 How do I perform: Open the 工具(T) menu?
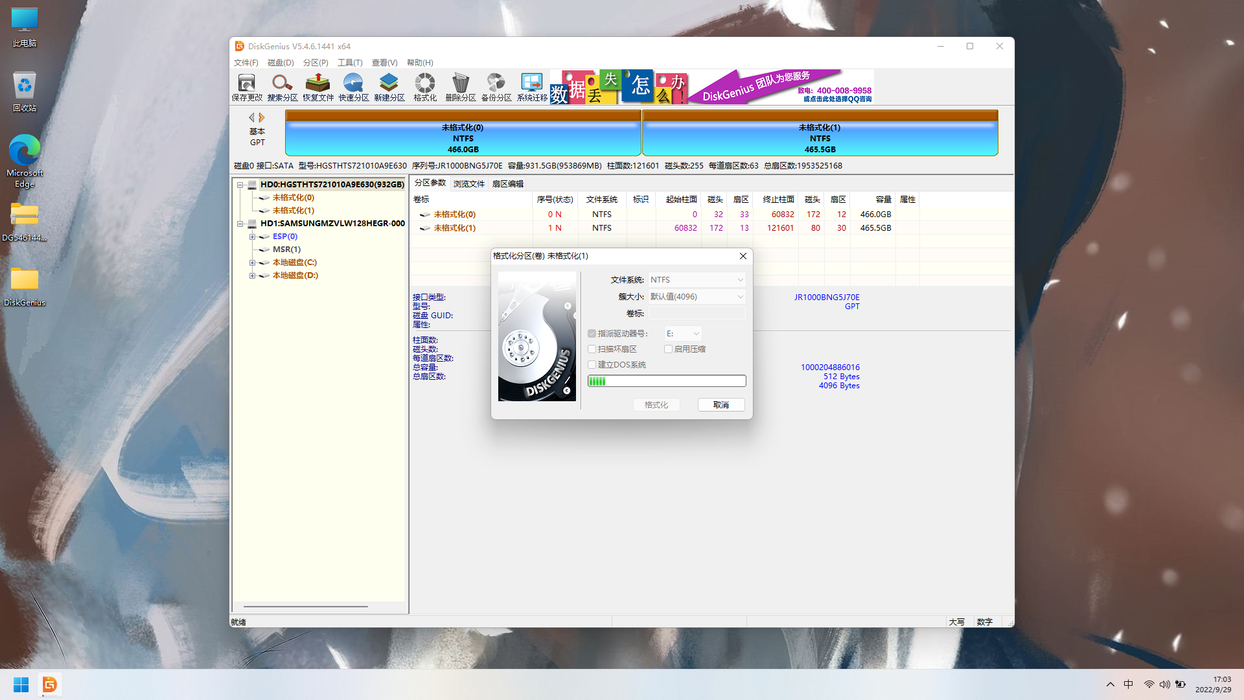point(350,63)
